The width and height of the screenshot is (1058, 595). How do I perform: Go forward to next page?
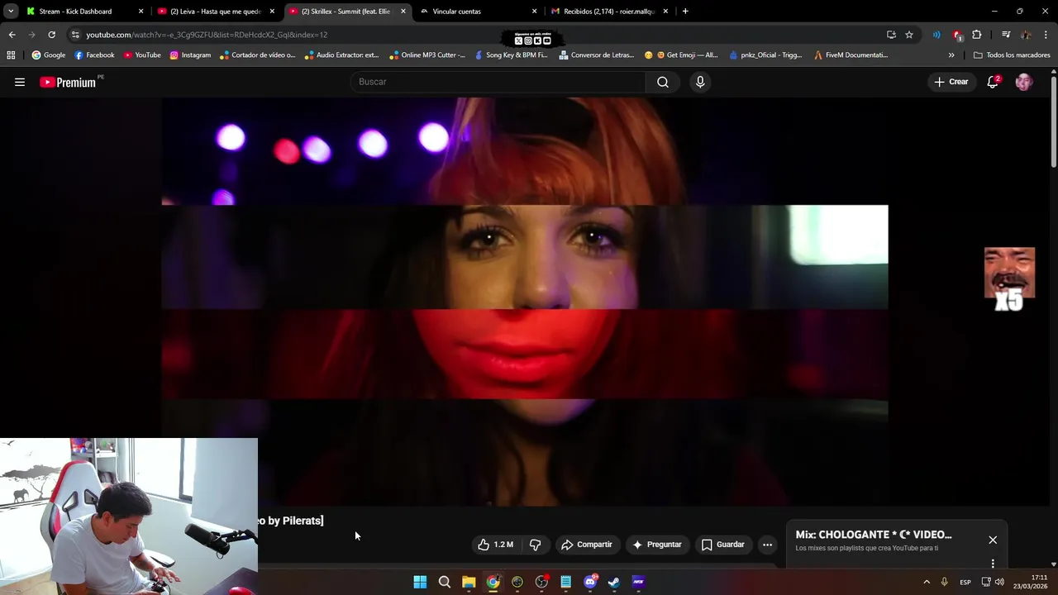coord(31,35)
